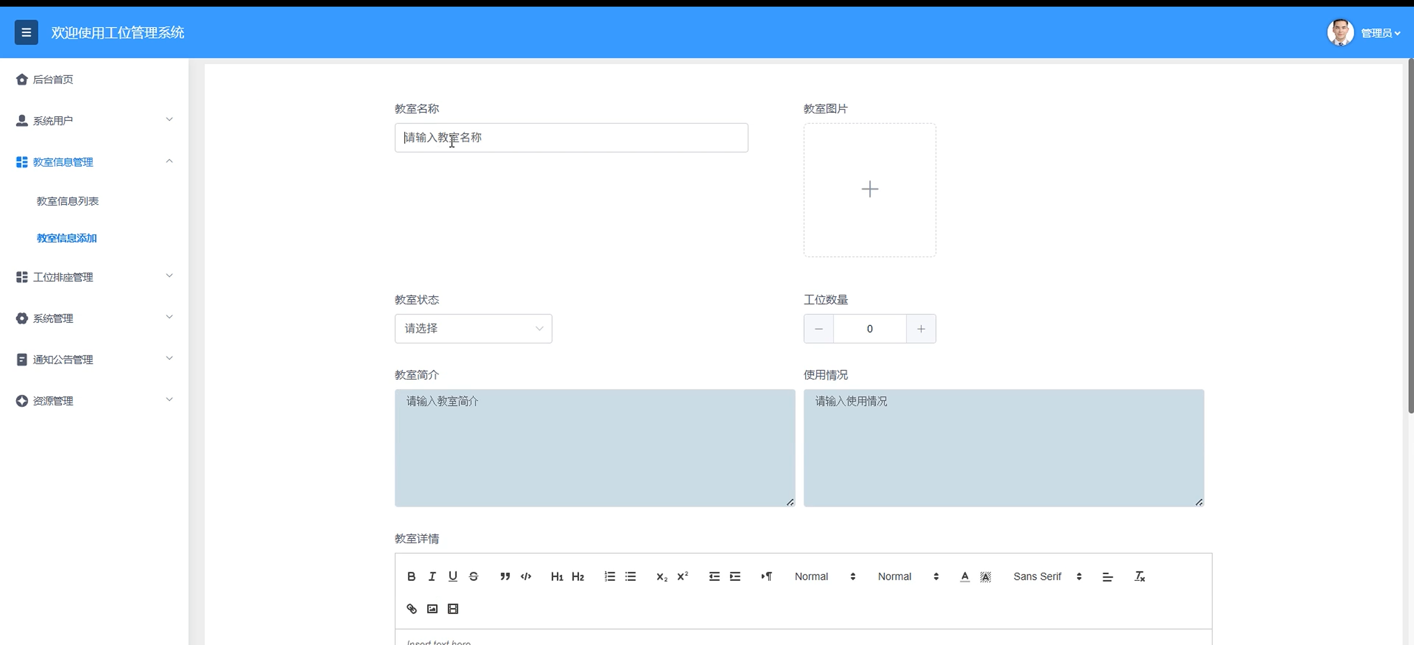Toggle bold formatting in editor toolbar

(x=411, y=576)
